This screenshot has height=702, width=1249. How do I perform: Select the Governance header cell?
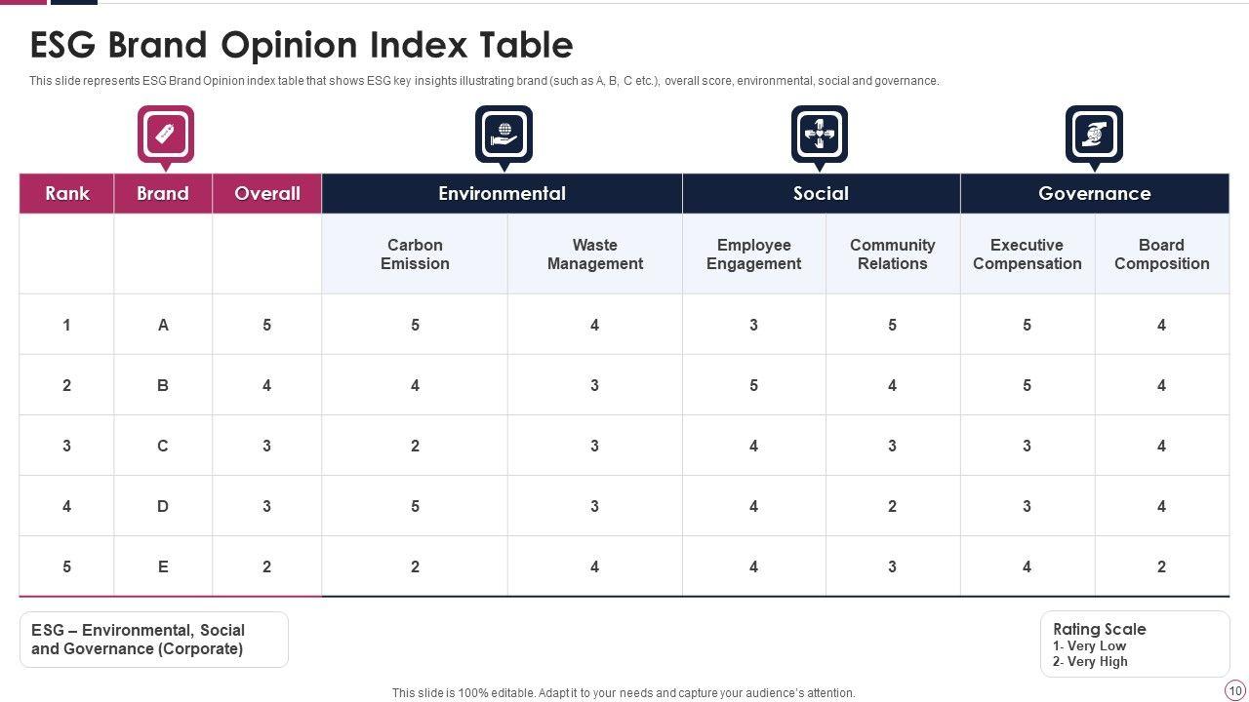pyautogui.click(x=1094, y=193)
